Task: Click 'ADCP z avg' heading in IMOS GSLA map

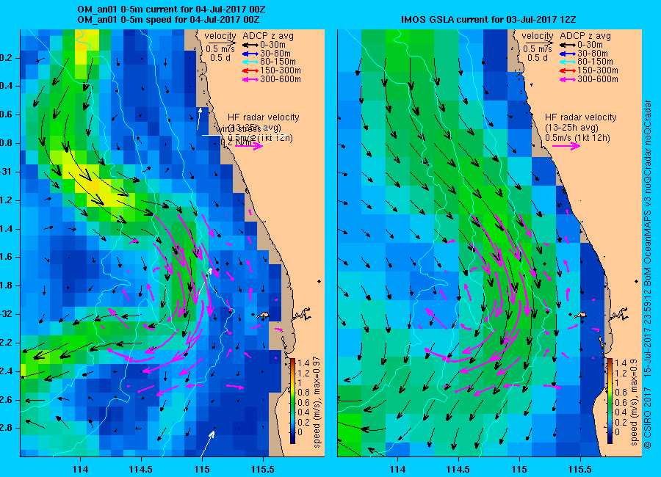Action: [x=585, y=36]
